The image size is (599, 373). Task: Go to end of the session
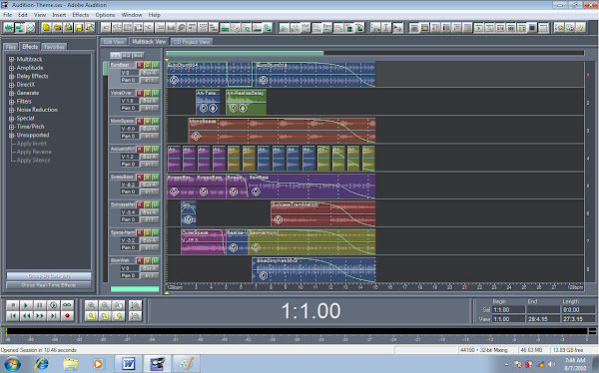click(x=54, y=316)
